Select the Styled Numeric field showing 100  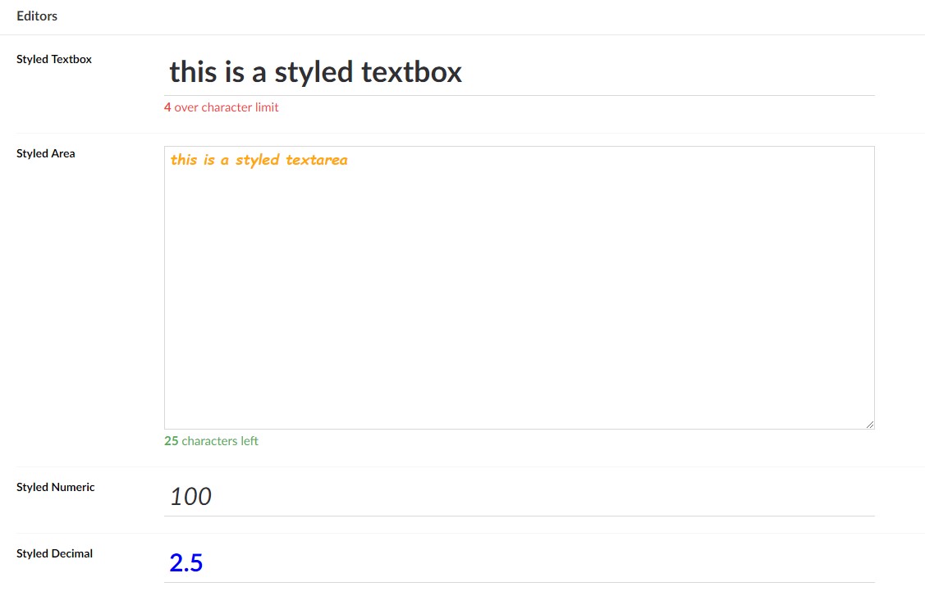coord(519,496)
